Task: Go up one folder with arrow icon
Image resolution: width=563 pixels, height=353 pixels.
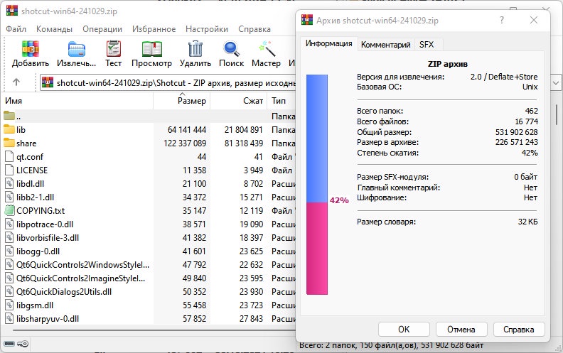Action: click(x=16, y=82)
